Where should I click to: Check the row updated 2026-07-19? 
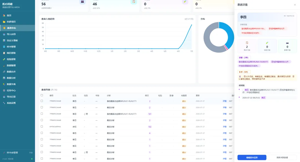[x=42, y=139]
